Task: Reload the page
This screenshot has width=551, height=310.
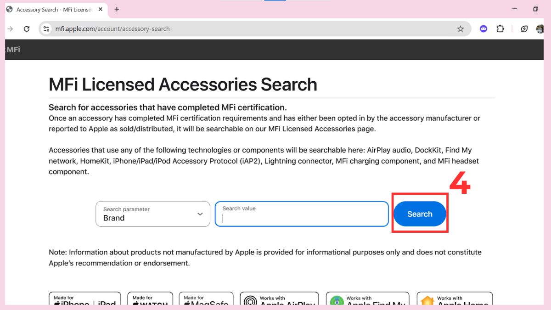Action: pyautogui.click(x=26, y=28)
